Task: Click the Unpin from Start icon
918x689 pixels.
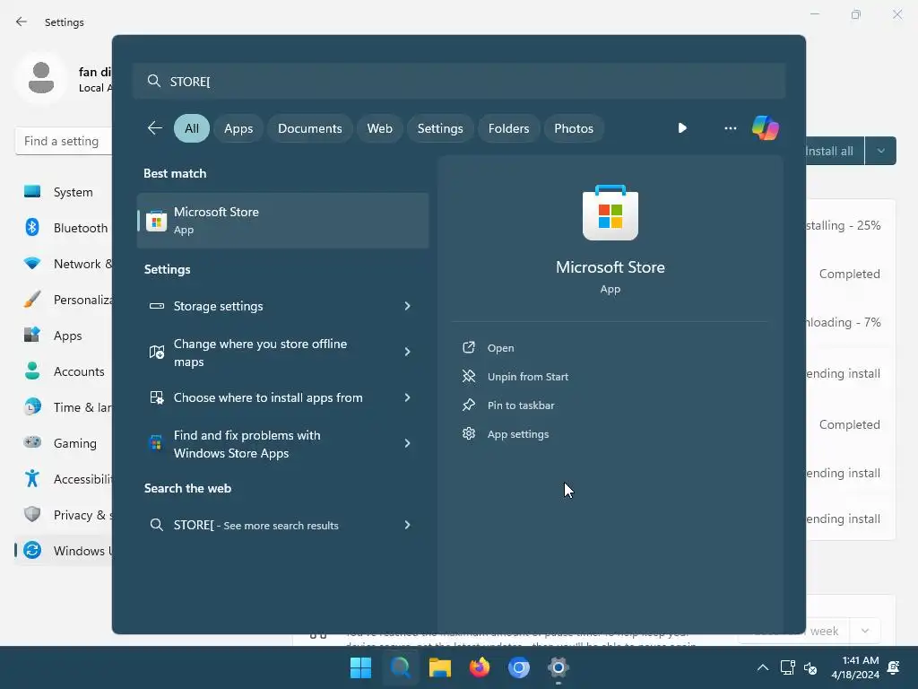Action: coord(468,376)
